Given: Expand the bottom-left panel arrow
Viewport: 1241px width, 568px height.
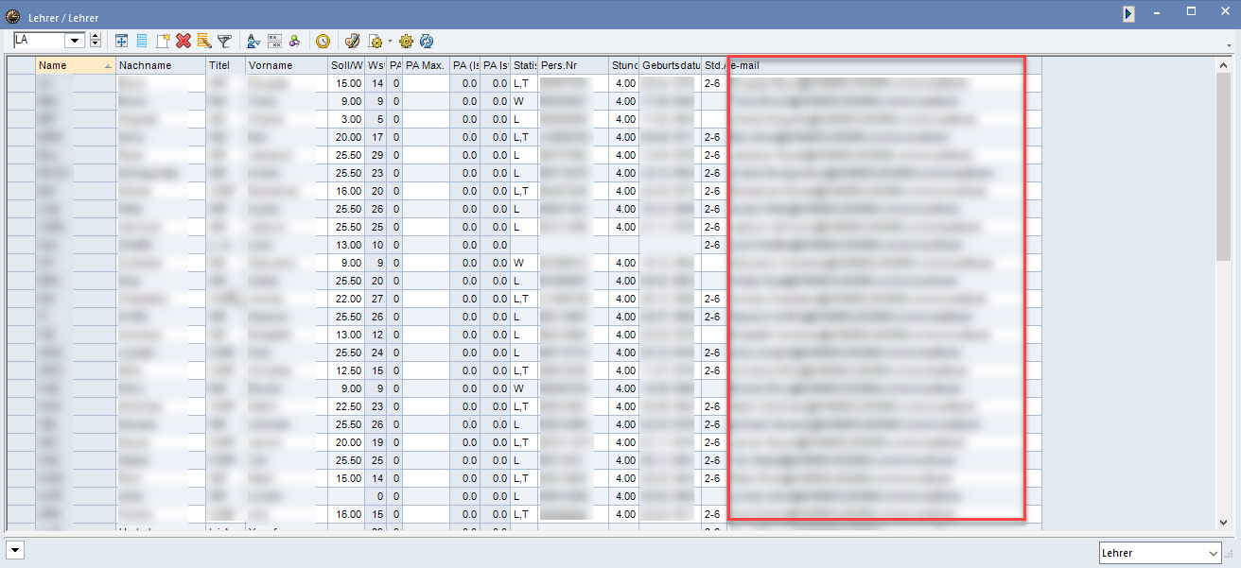Looking at the screenshot, I should (x=16, y=549).
